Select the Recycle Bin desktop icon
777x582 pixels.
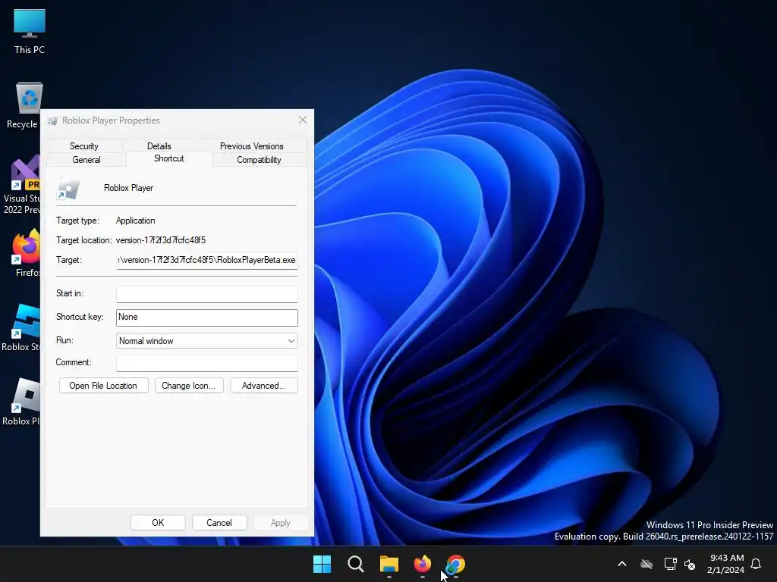tap(24, 105)
